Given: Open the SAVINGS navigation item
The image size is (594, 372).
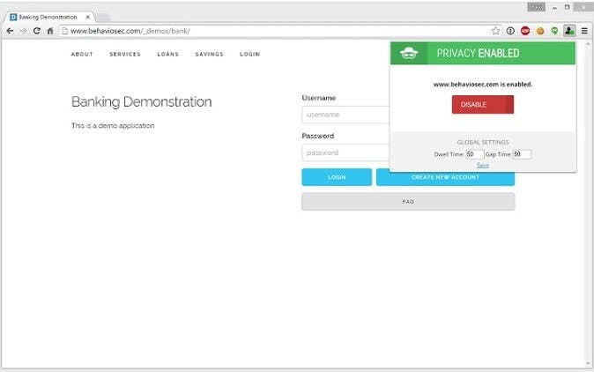Looking at the screenshot, I should point(209,54).
